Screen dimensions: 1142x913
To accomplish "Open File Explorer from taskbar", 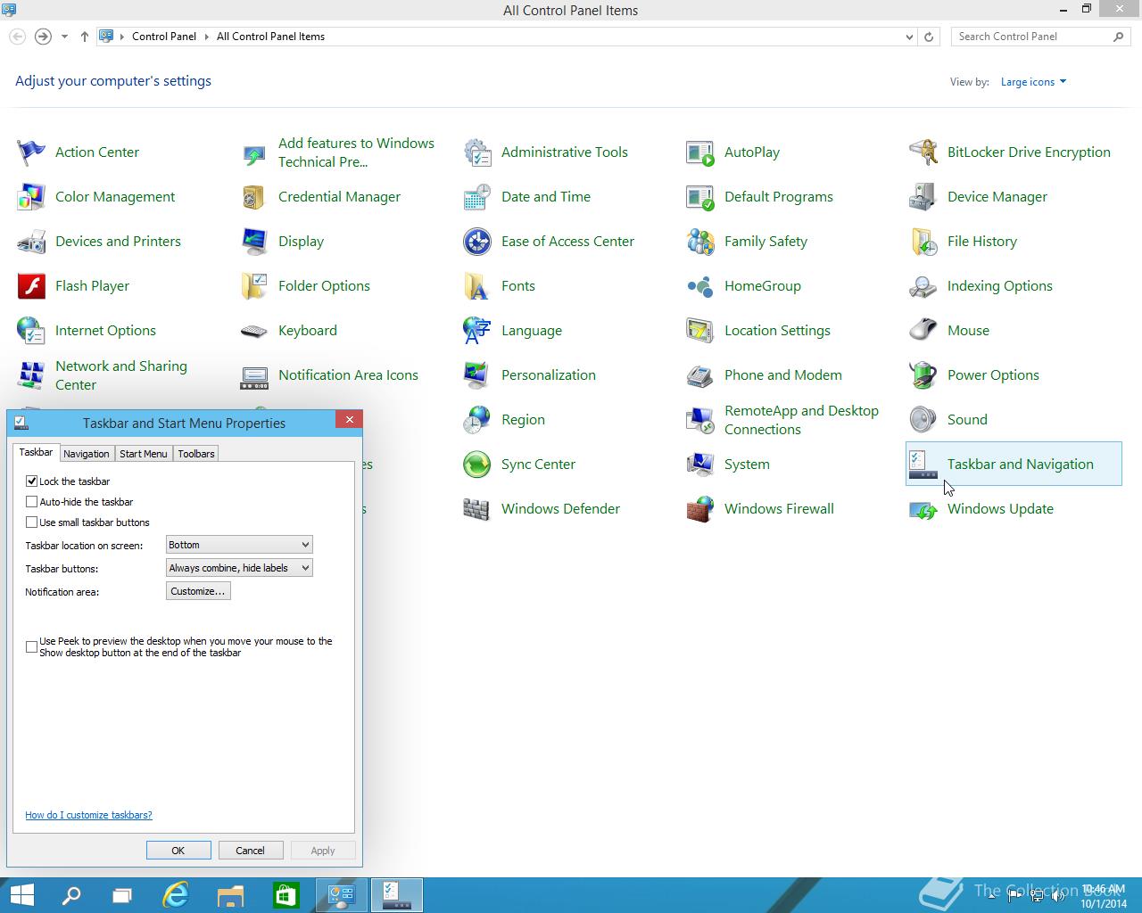I will 230,895.
